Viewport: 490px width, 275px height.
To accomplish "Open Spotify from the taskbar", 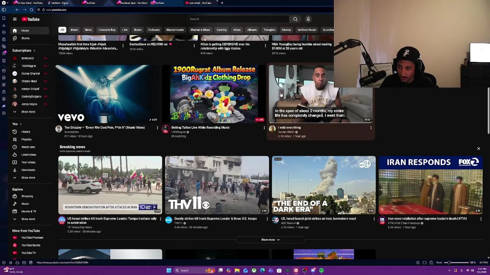I will tap(322, 270).
